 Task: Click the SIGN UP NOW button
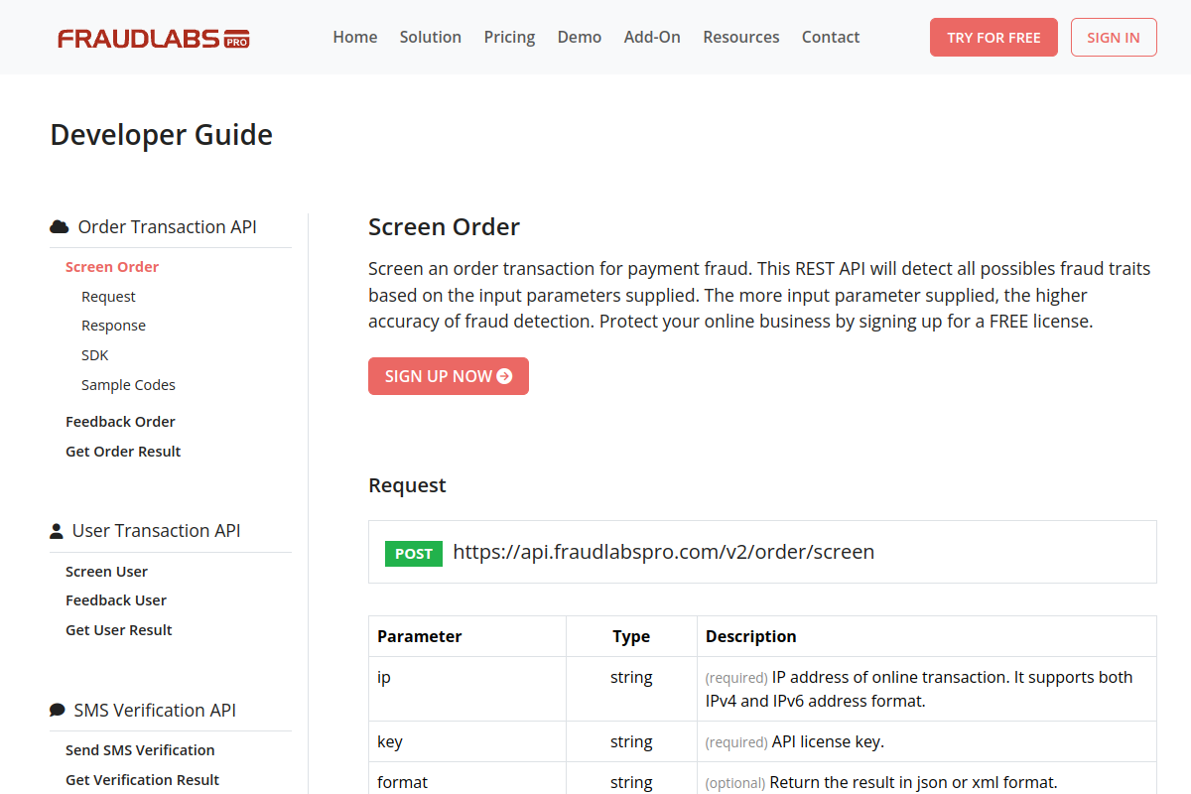pos(449,376)
